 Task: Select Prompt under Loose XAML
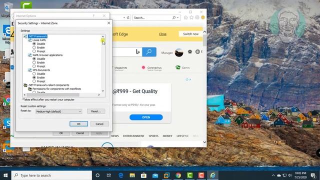[x=34, y=51]
